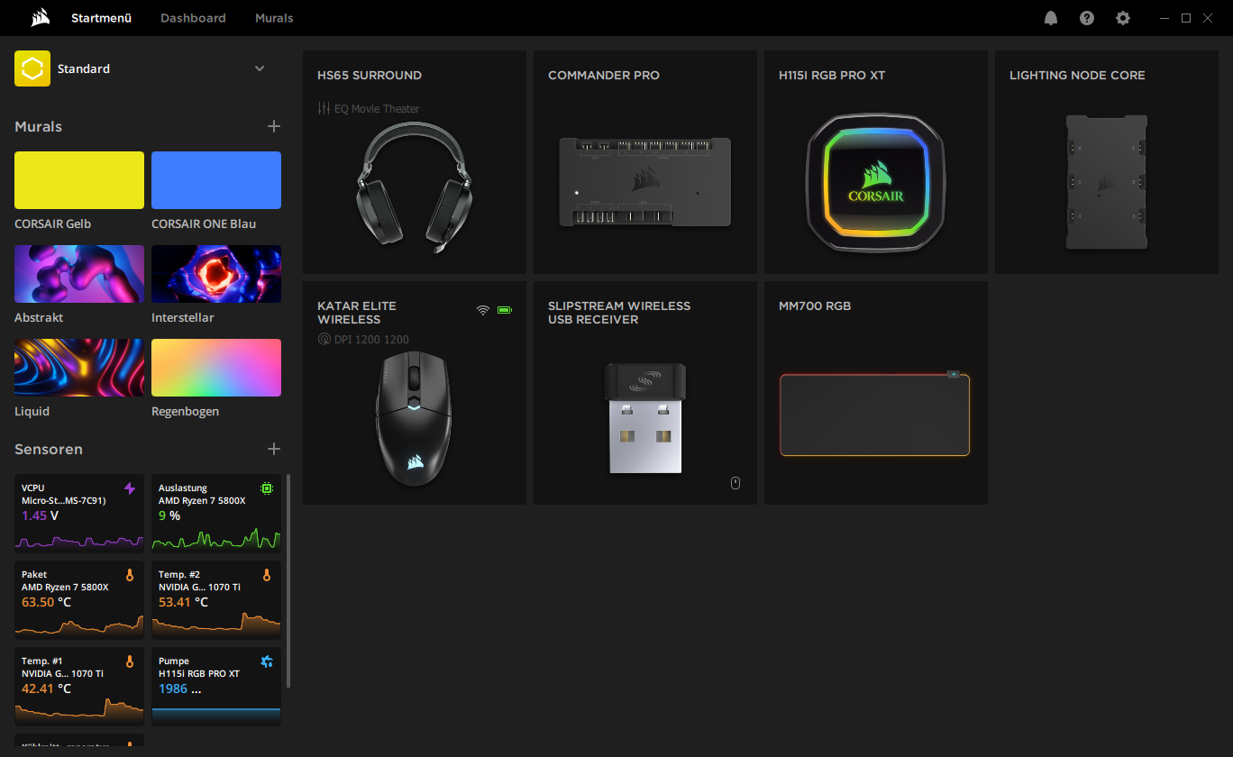Open the H115i RGB Pro XT cooler image
Screen dimensions: 1233x757
(x=876, y=181)
